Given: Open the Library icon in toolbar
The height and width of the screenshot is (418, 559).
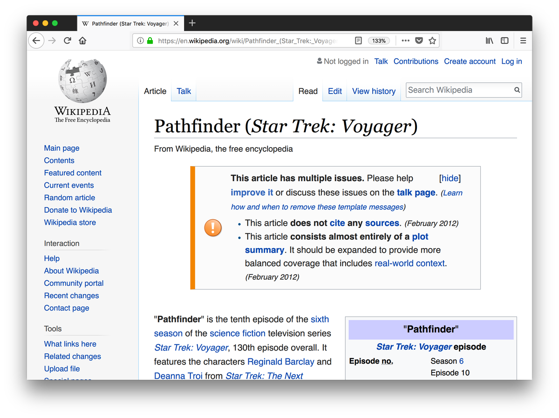Looking at the screenshot, I should pyautogui.click(x=489, y=40).
